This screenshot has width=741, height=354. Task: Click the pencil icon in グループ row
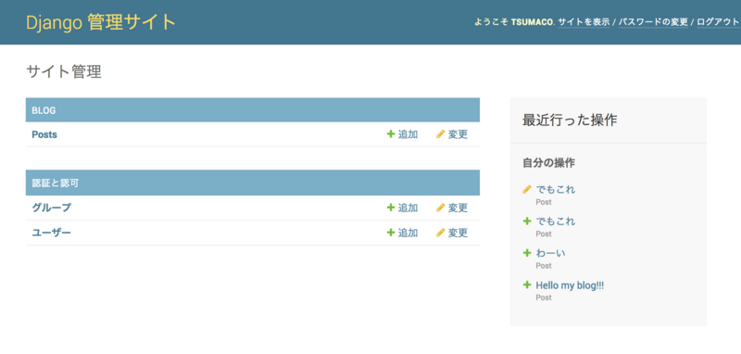[x=441, y=208]
